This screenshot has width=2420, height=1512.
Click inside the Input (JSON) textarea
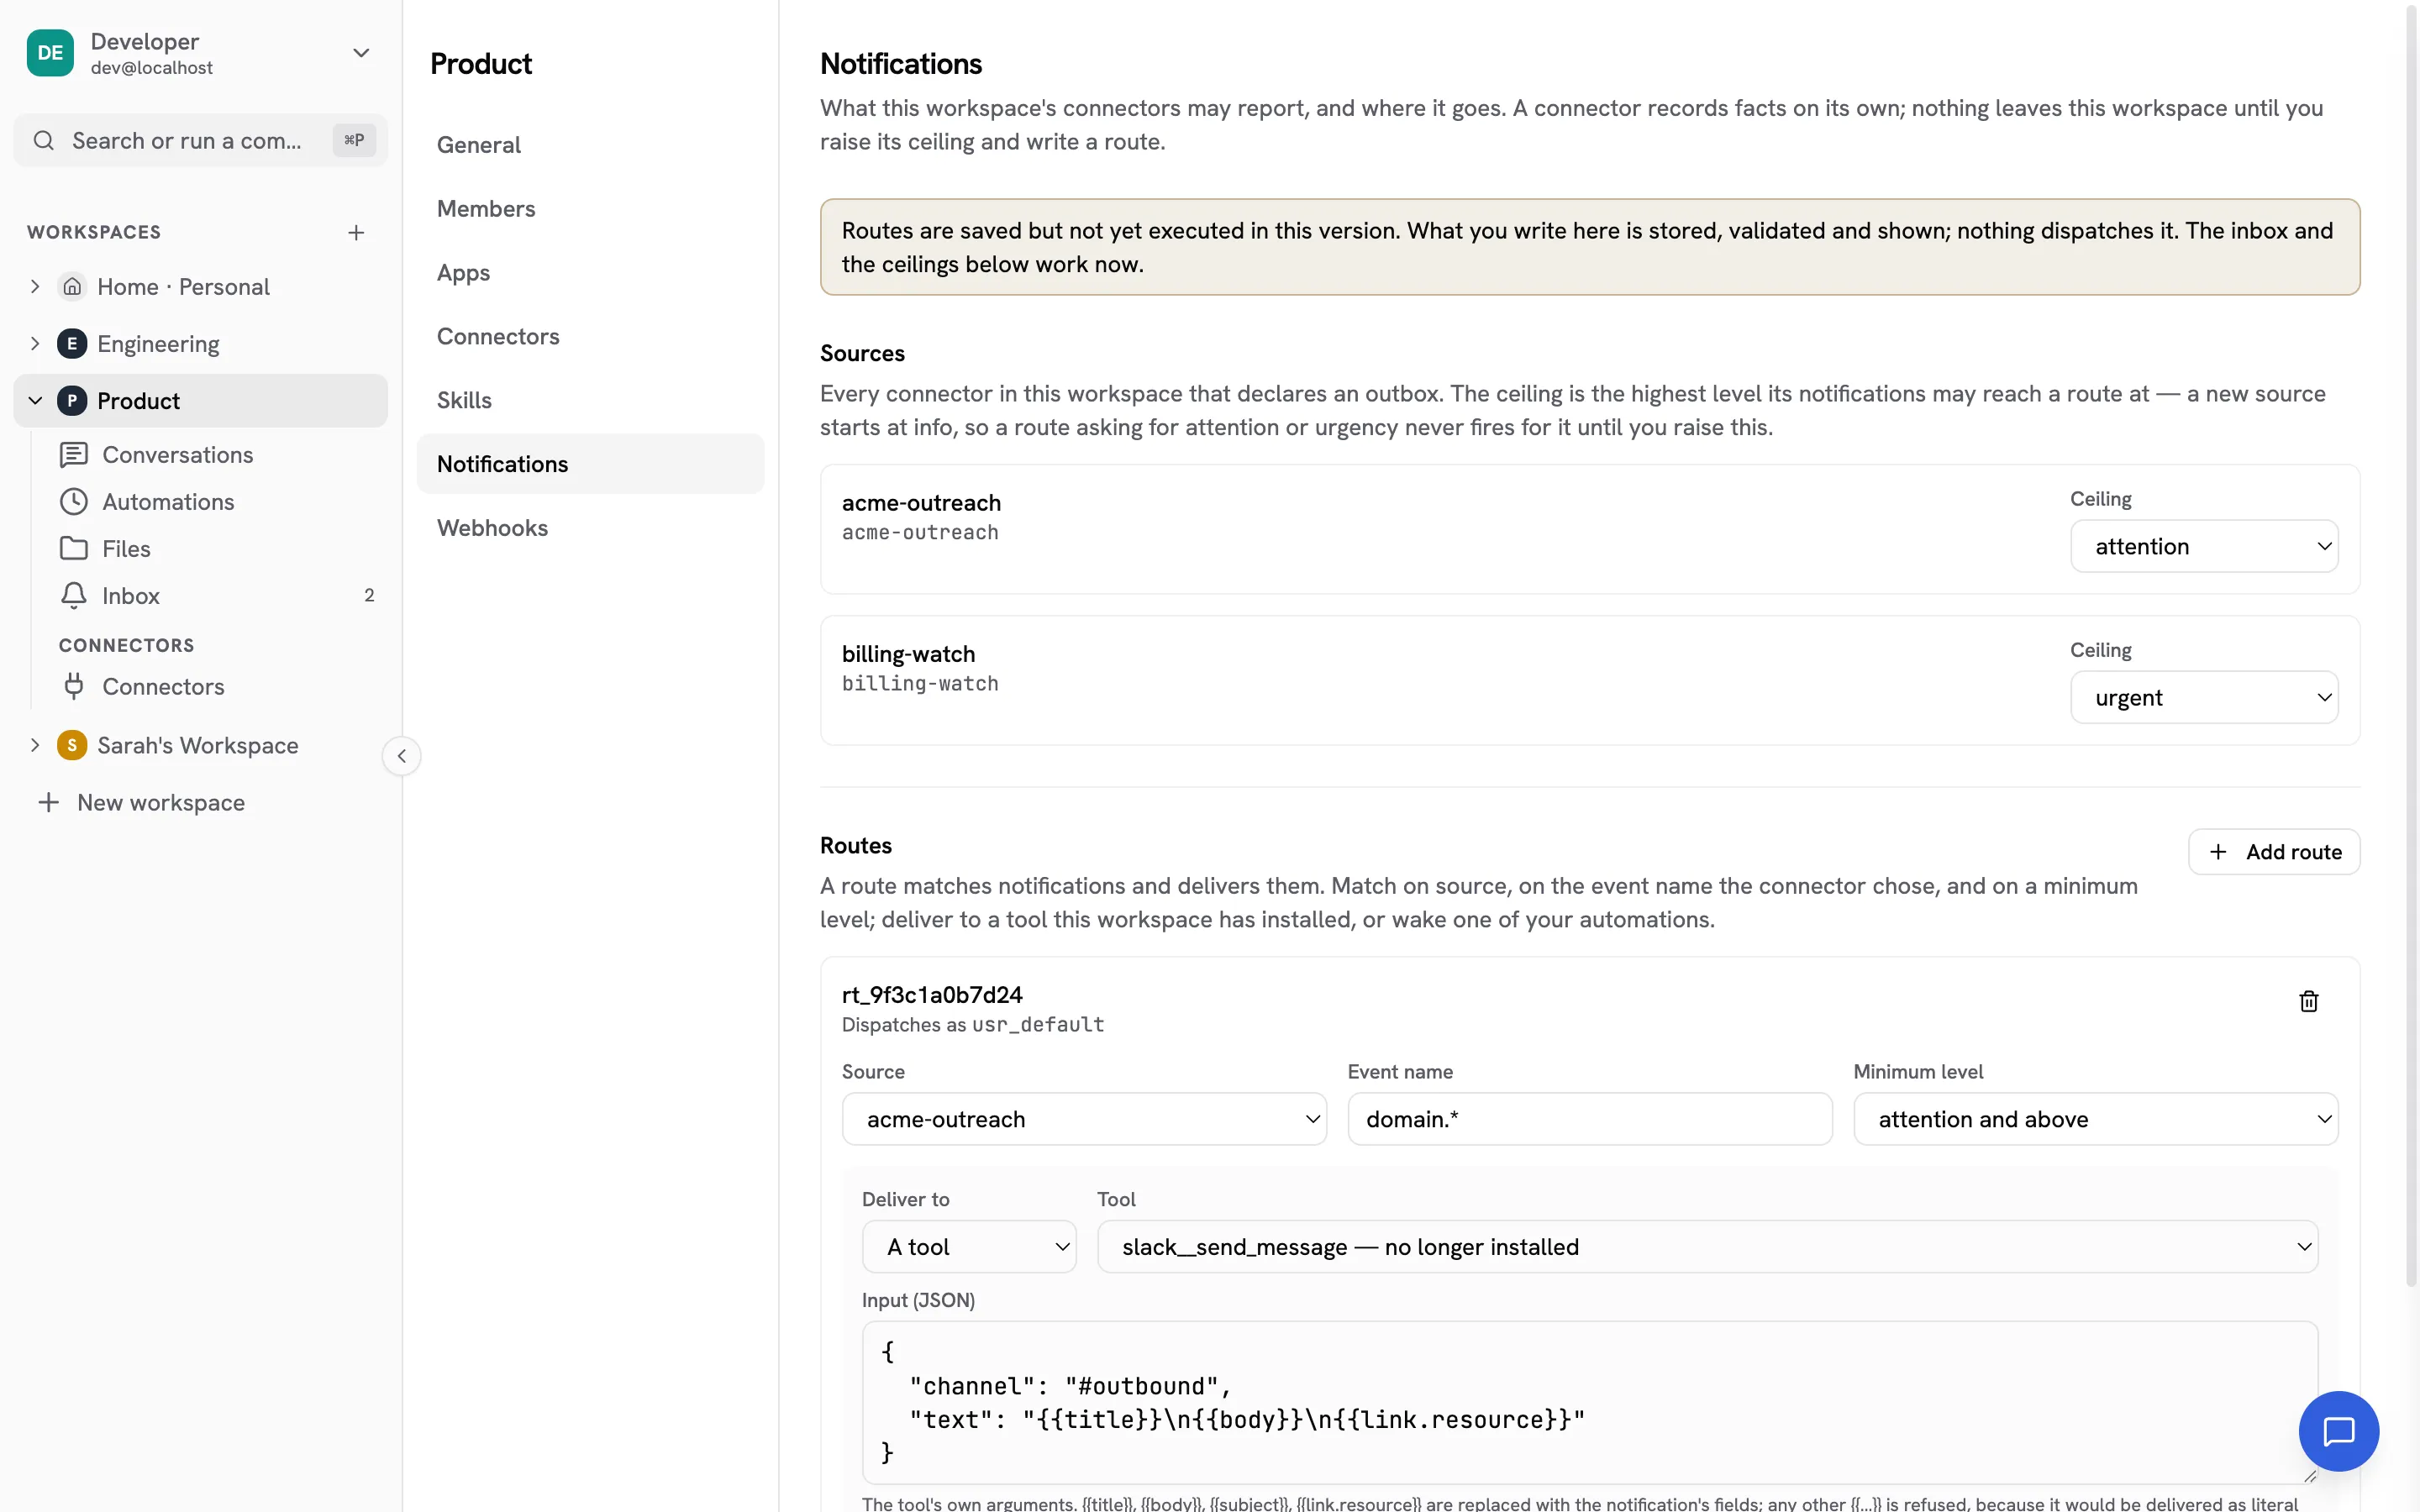pos(1590,1402)
